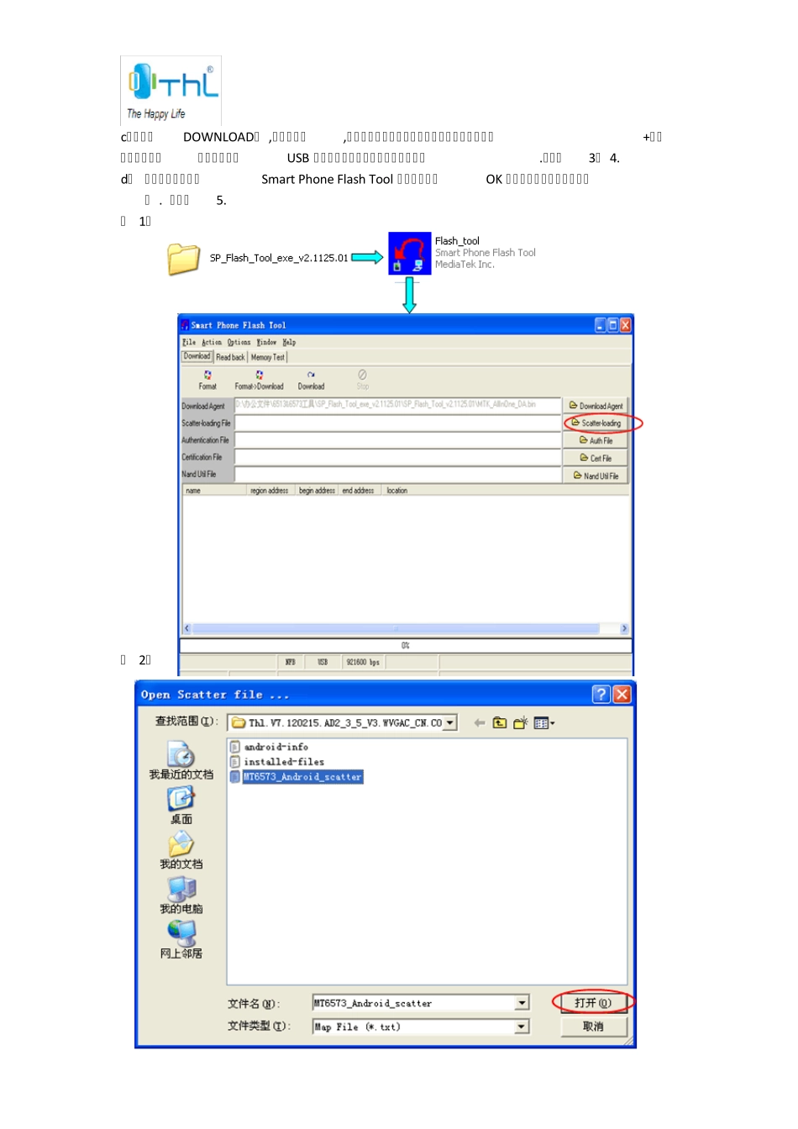Screen dimensions: 798x1129
Task: Click the Open (打开) button
Action: (593, 1003)
